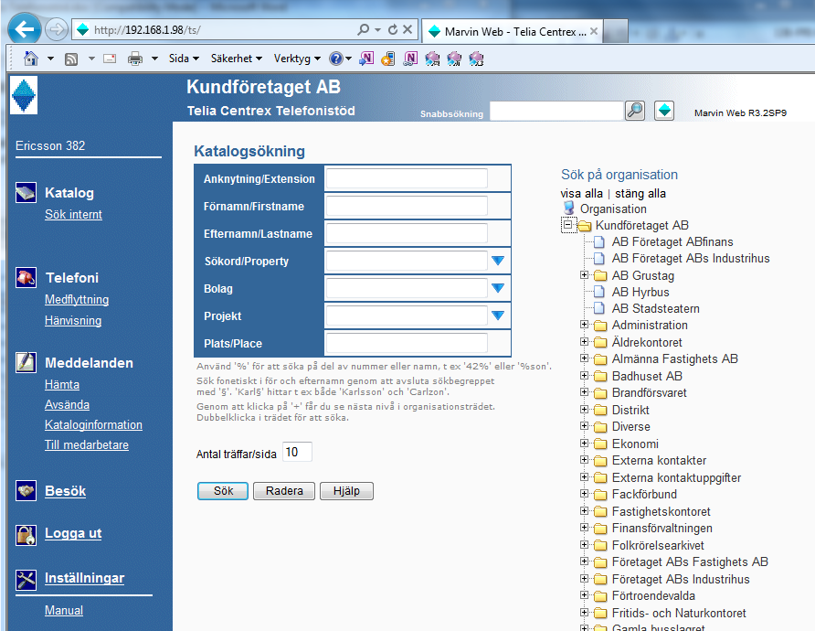Refresh the page in the address bar
This screenshot has width=815, height=631.
point(393,29)
